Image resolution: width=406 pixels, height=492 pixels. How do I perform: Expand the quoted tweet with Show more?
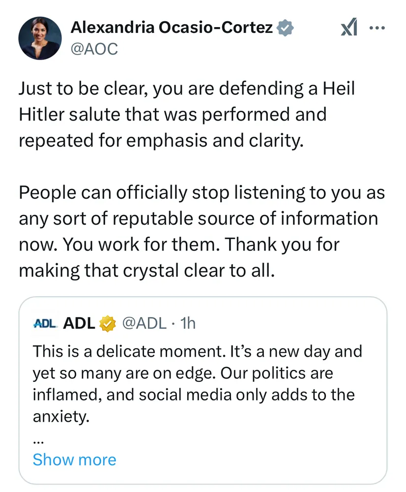pyautogui.click(x=74, y=460)
